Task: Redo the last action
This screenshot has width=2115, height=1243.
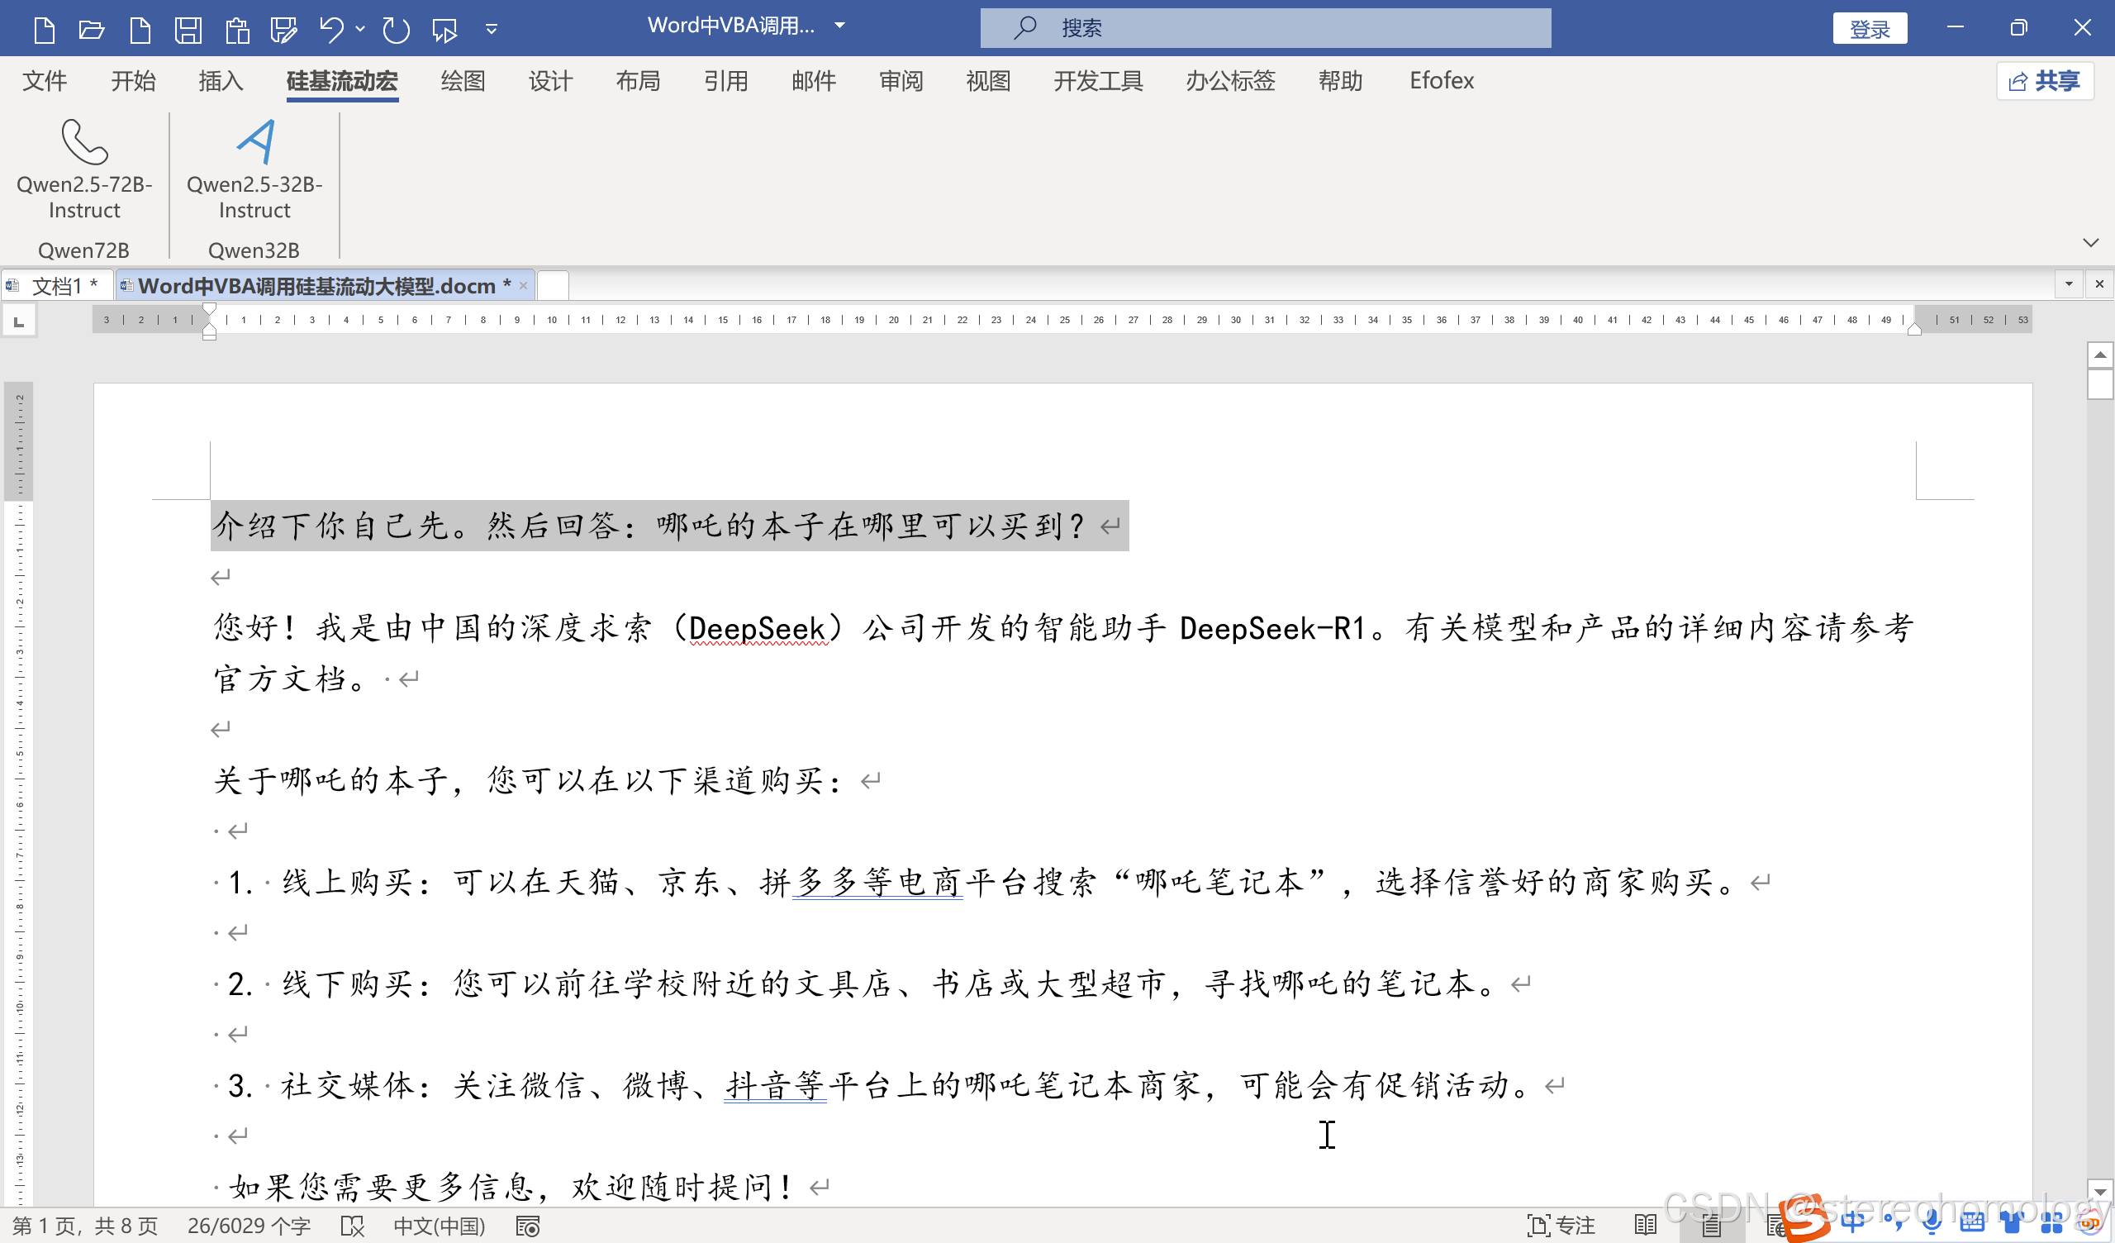Action: (x=395, y=30)
